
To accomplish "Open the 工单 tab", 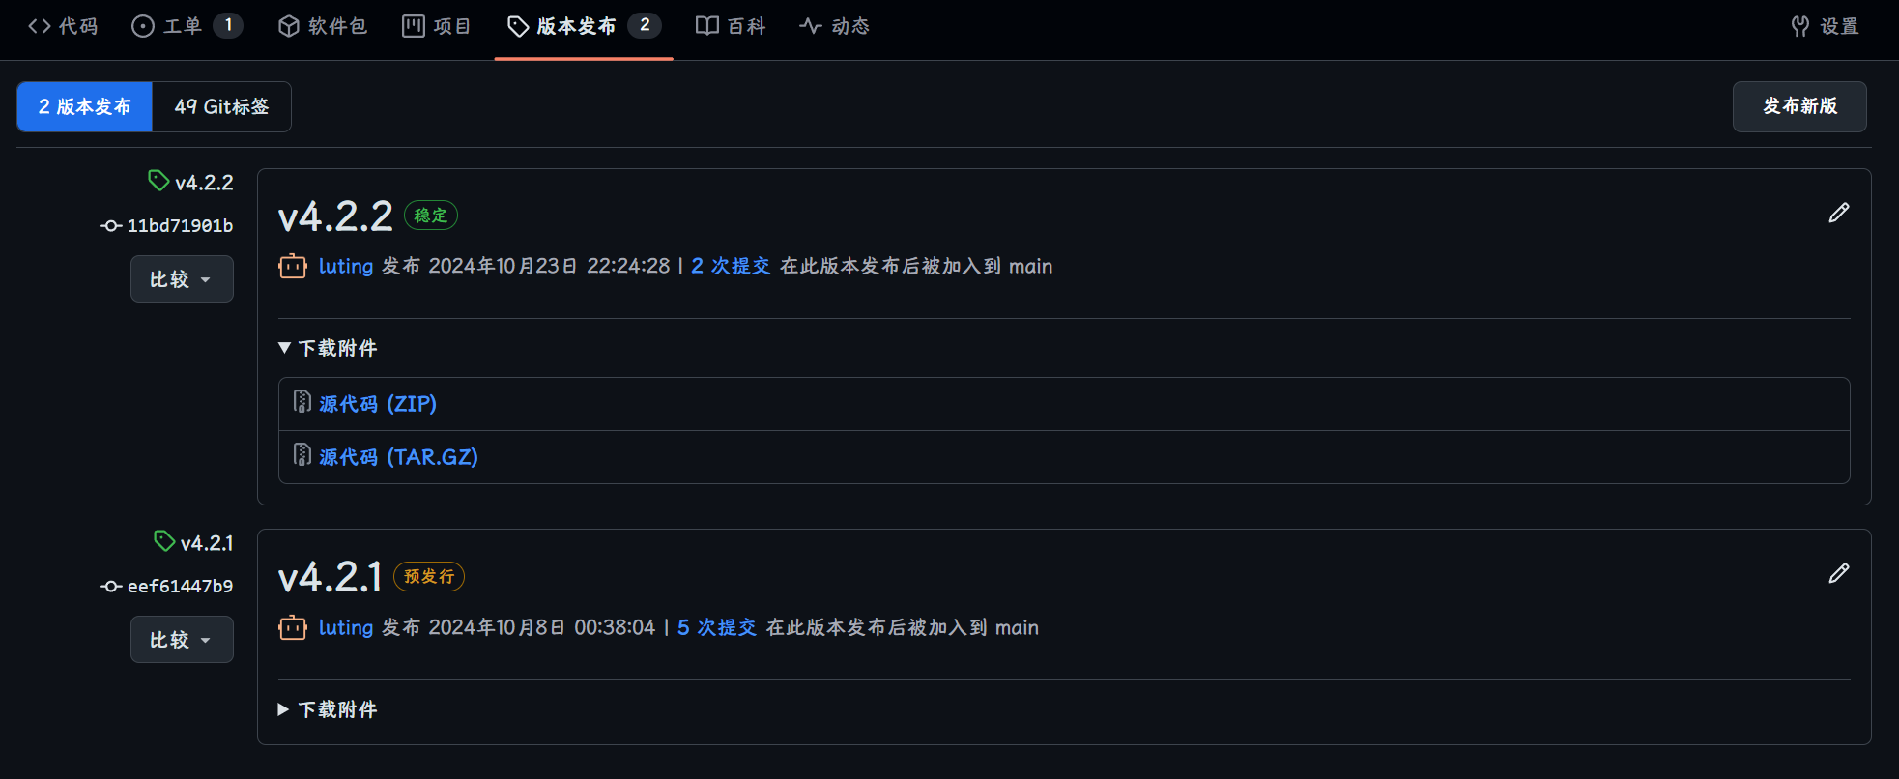I will 182,26.
